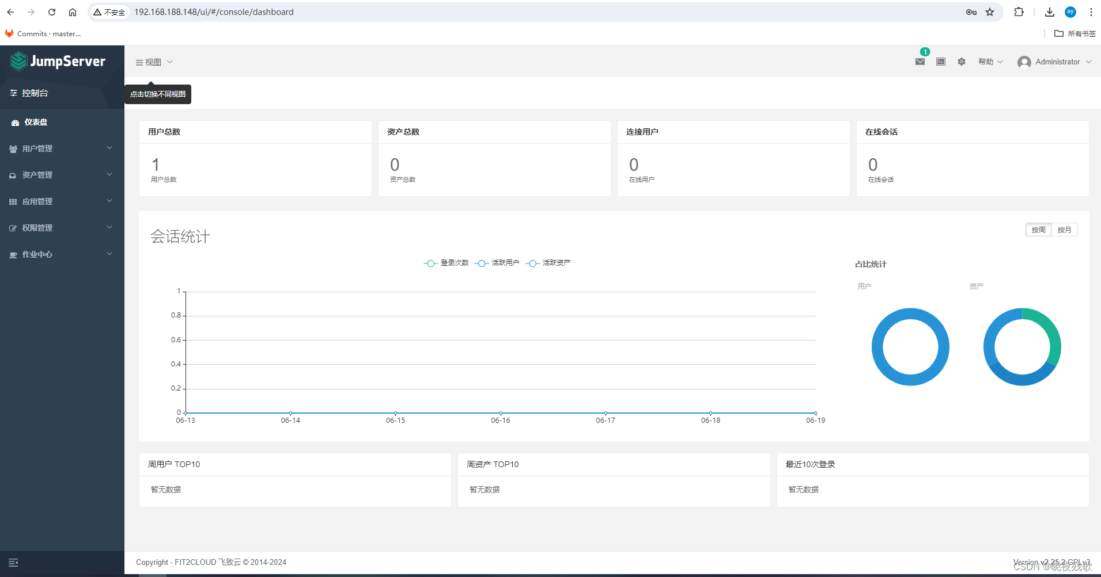Open the browser three-dot menu
The image size is (1101, 577).
click(x=1091, y=12)
